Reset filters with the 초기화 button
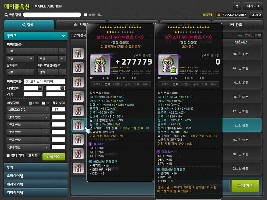The width and height of the screenshot is (267, 200). coord(33,156)
